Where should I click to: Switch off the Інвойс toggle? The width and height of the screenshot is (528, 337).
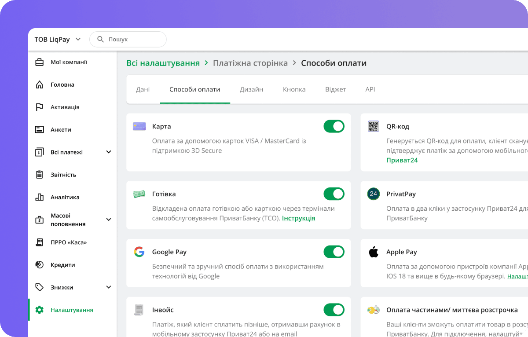334,310
